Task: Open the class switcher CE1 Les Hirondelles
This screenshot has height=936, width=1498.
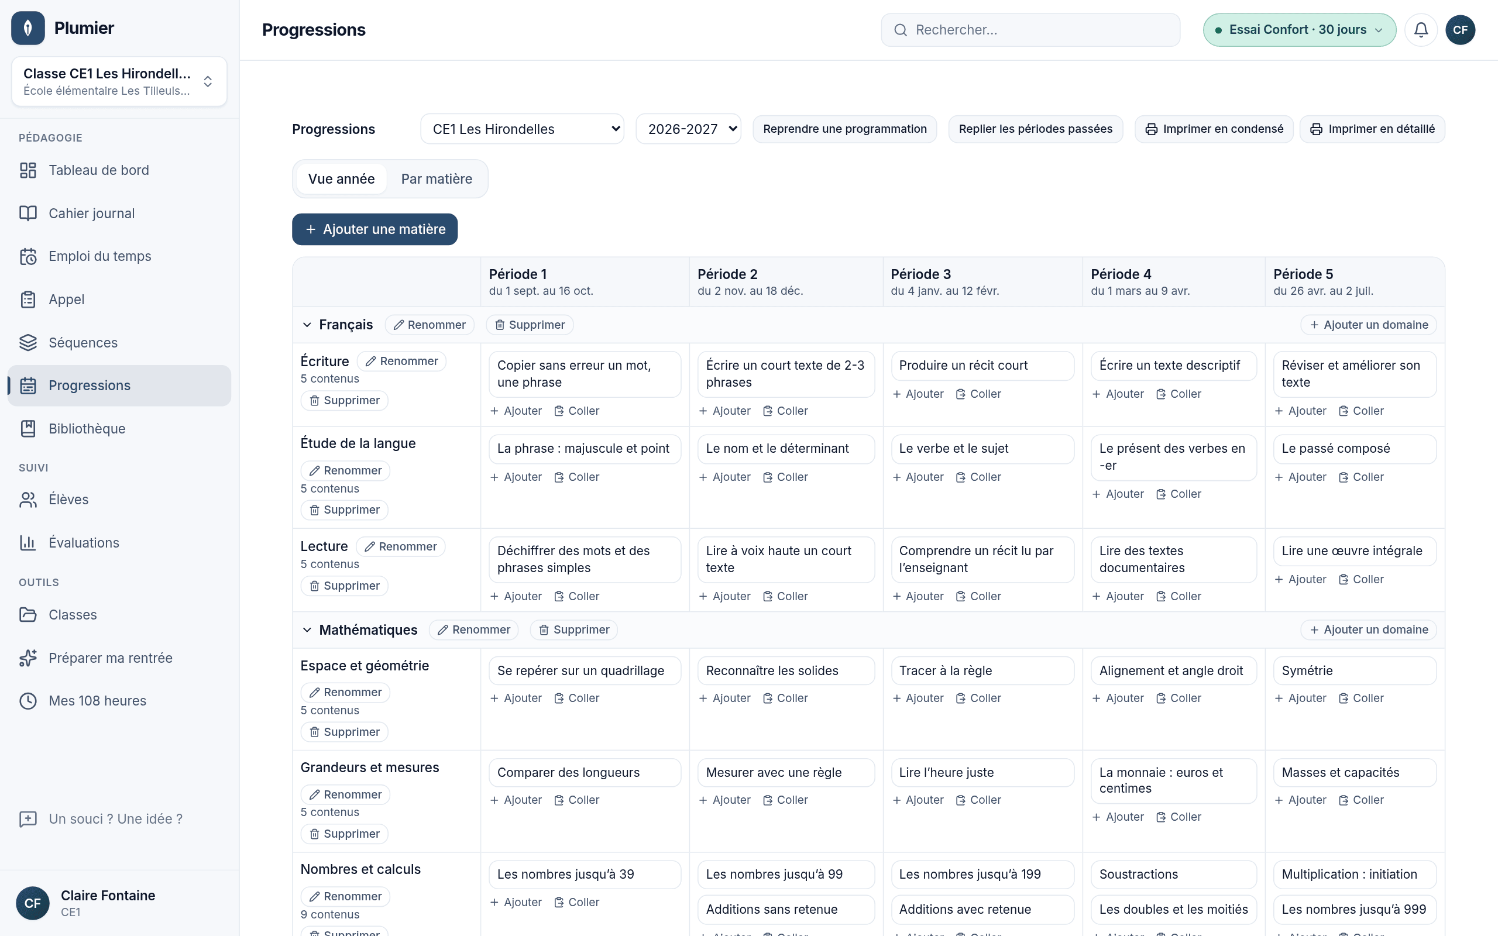Action: point(119,82)
